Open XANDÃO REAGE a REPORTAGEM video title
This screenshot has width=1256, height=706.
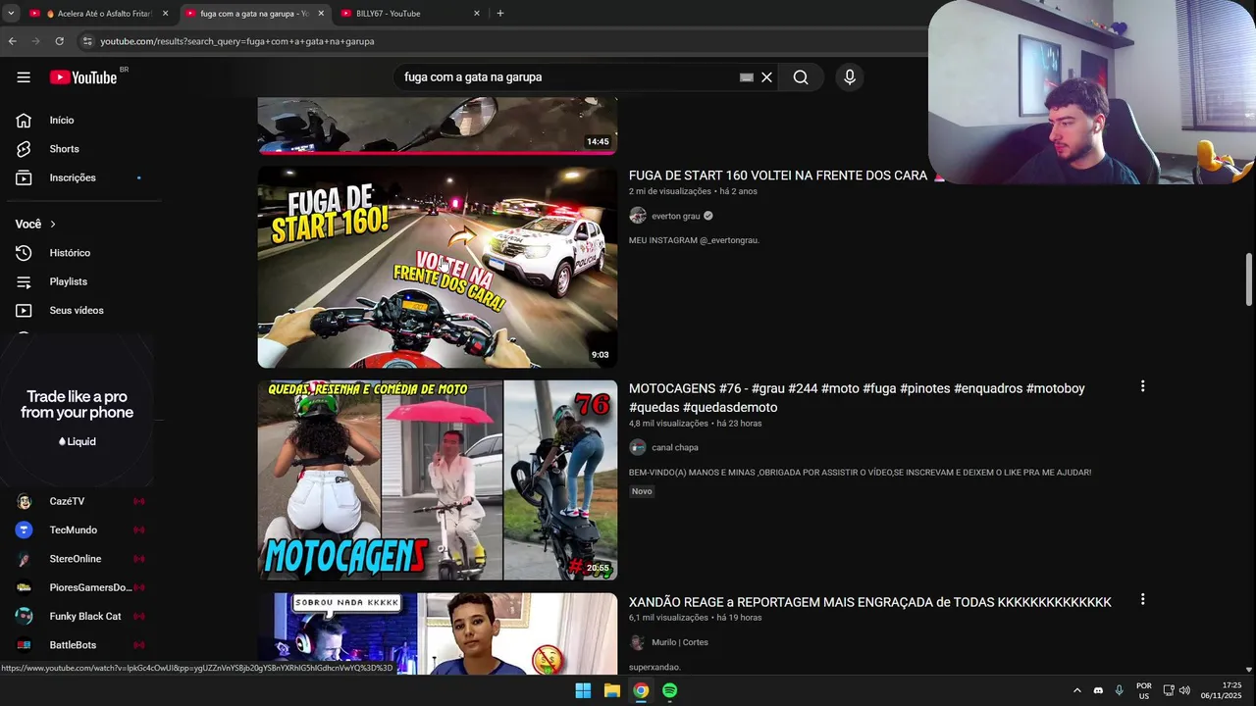point(869,602)
